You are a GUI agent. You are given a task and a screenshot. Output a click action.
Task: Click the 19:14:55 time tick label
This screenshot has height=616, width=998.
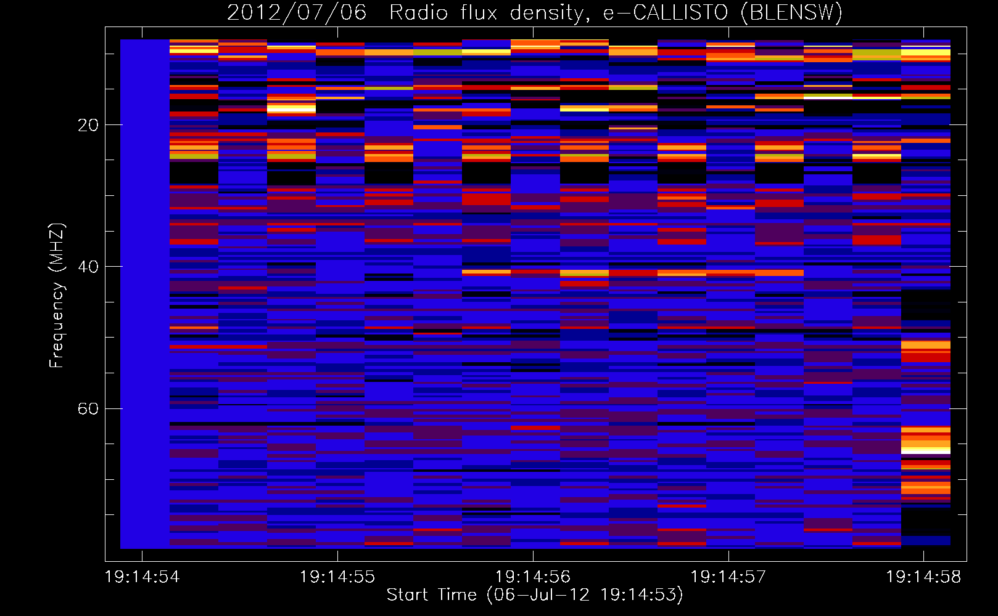[337, 577]
